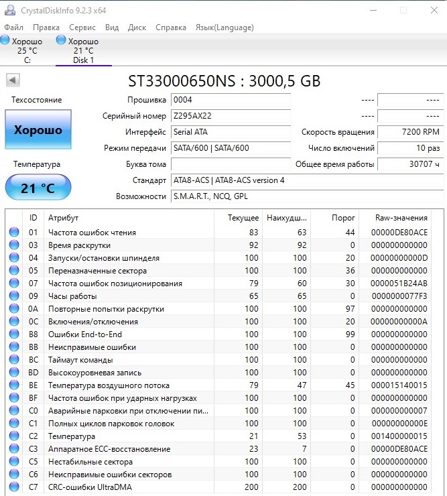Click the status orb of attribute 0A row

[x=14, y=308]
